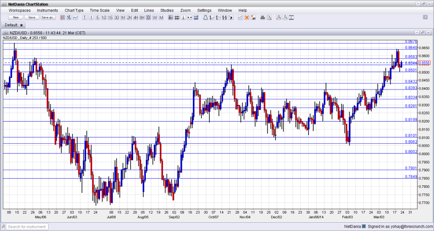This screenshot has width=434, height=231.
Task: Delete the selected line with orange X
Action: click(x=247, y=17)
